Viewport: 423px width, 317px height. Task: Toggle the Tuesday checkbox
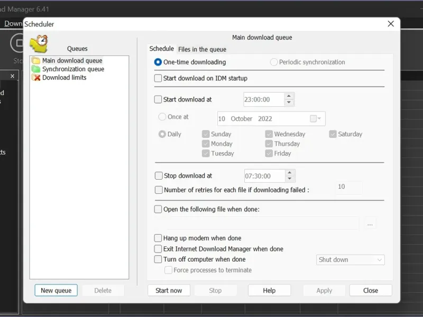pos(206,153)
